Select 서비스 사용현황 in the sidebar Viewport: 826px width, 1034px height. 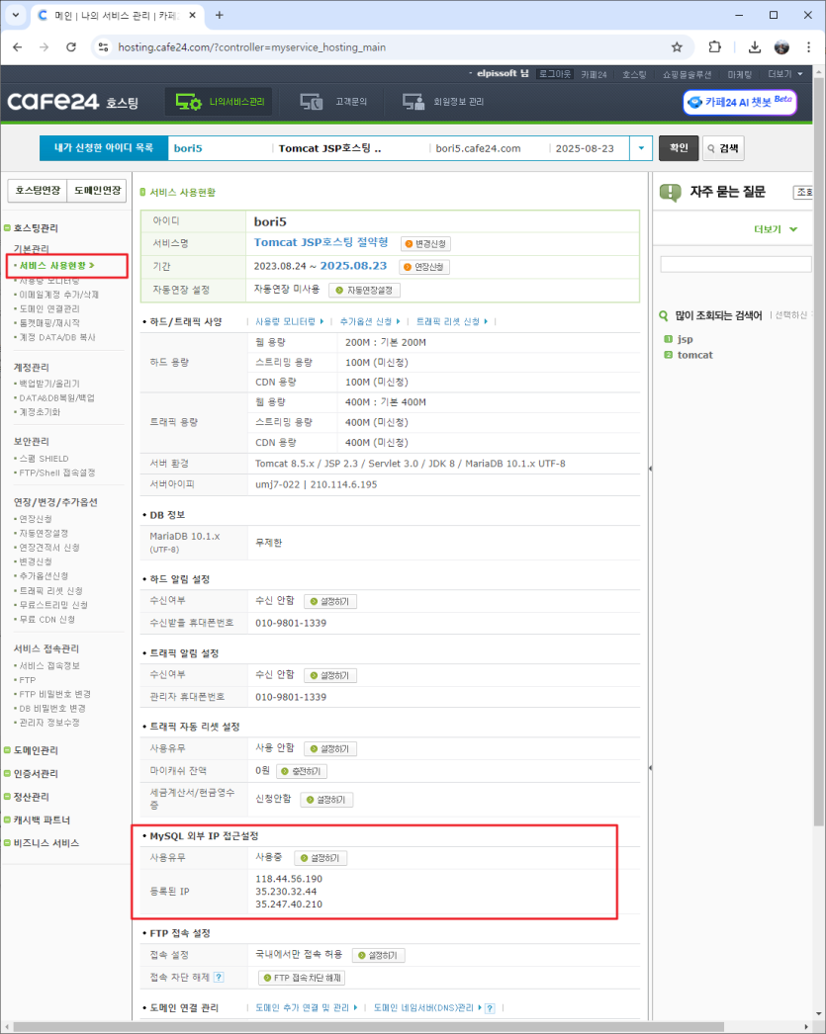[x=54, y=265]
